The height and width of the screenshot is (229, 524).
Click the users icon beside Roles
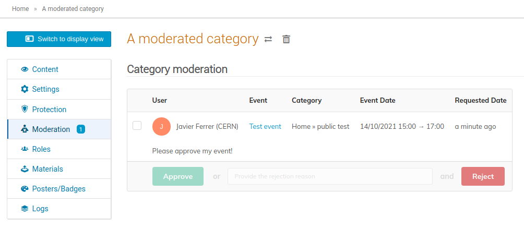click(25, 149)
